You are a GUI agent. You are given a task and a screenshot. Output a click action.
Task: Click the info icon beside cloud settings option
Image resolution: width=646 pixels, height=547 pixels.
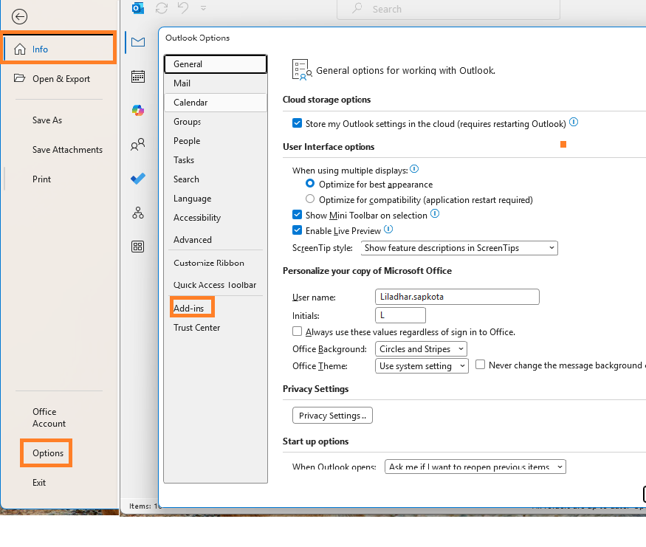(x=574, y=123)
